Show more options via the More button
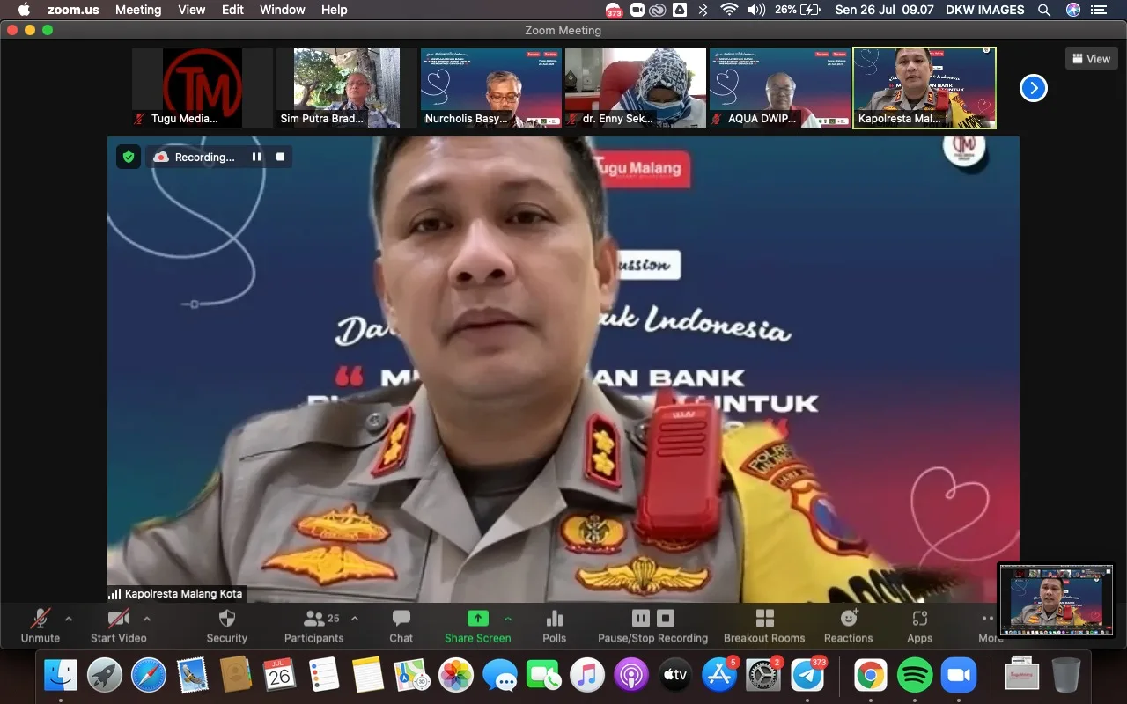The width and height of the screenshot is (1127, 704). [990, 626]
